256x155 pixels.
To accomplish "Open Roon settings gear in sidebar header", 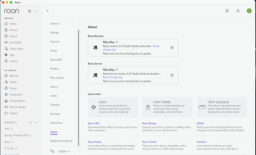I will point(29,11).
